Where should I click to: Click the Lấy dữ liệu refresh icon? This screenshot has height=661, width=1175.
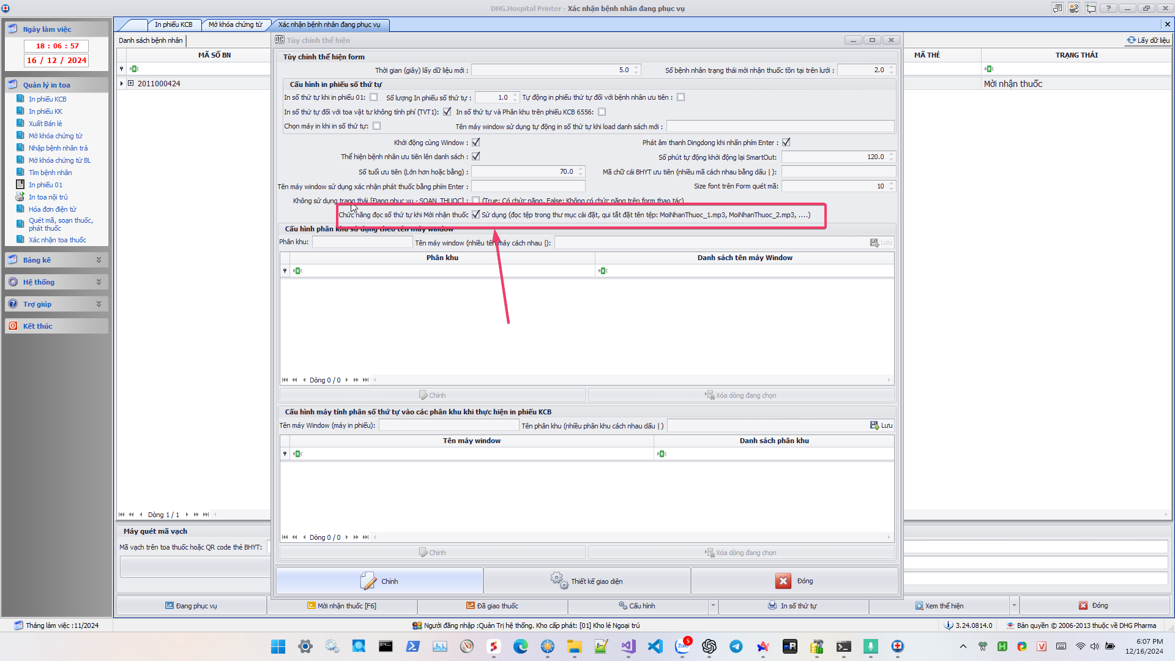(x=1131, y=40)
